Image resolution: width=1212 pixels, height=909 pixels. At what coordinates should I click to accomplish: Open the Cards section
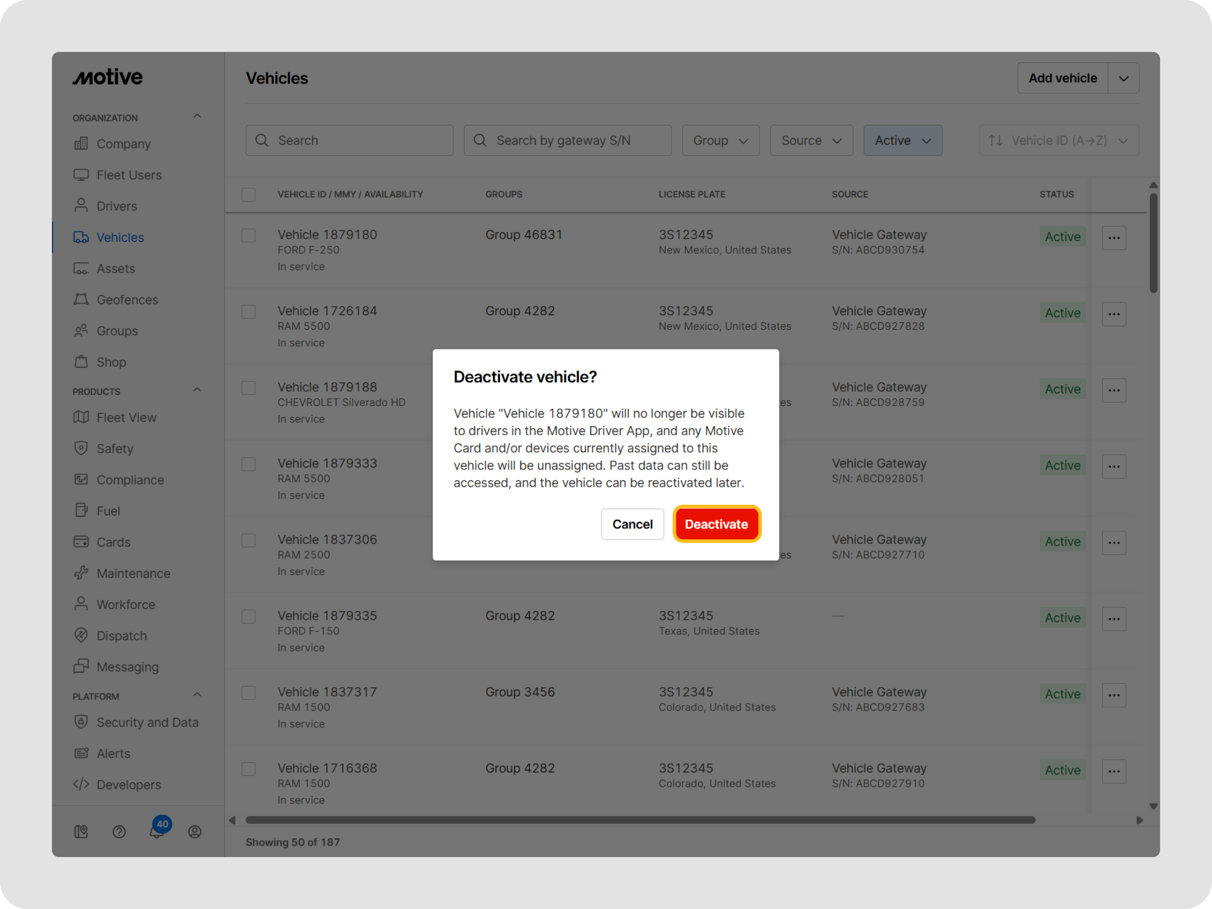pyautogui.click(x=113, y=542)
